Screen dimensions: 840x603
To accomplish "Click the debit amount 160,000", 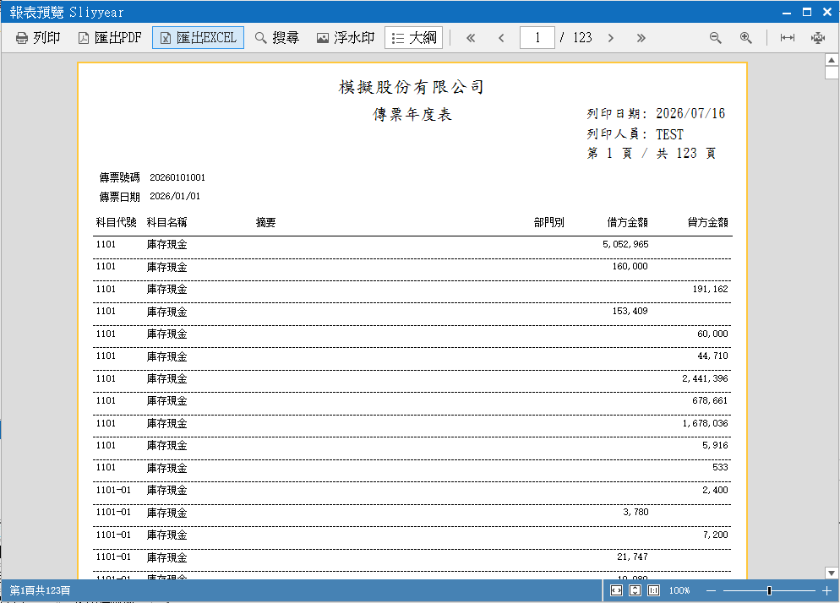I will tap(630, 266).
